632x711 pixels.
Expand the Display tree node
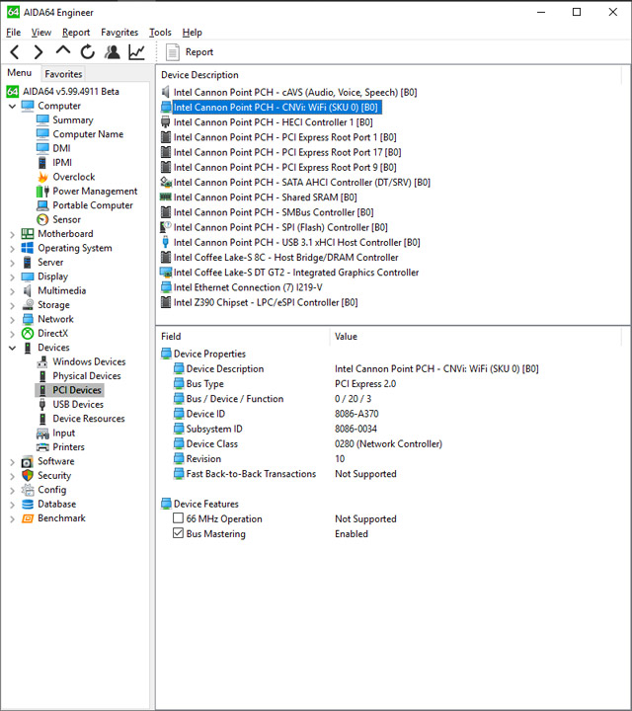(x=12, y=277)
